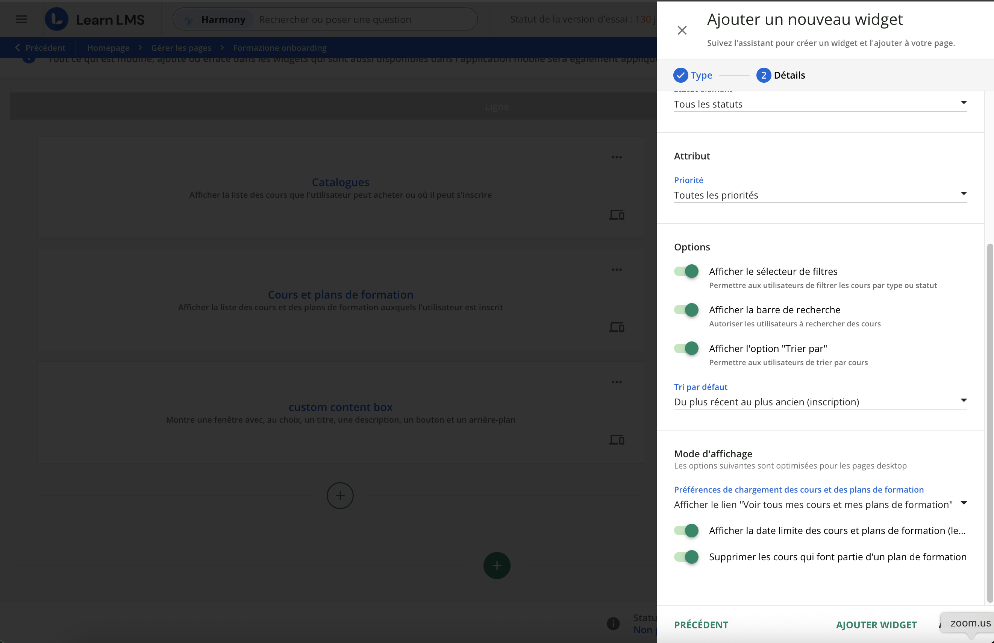Open Gérer les pages breadcrumb
Viewport: 994px width, 643px height.
(181, 48)
